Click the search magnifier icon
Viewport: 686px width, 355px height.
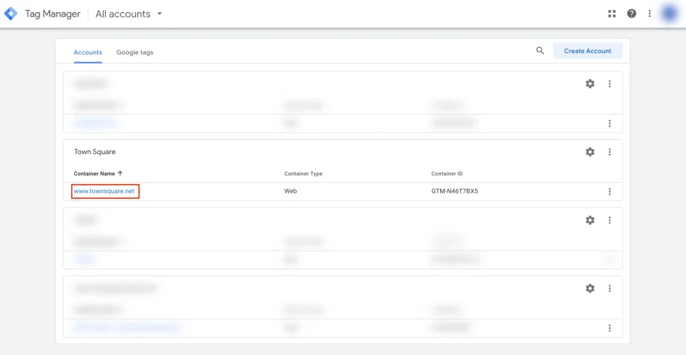(x=541, y=51)
